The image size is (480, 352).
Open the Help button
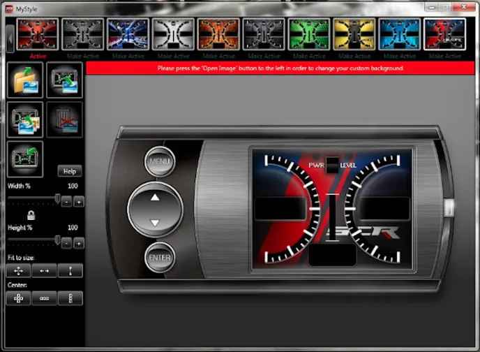coord(70,171)
